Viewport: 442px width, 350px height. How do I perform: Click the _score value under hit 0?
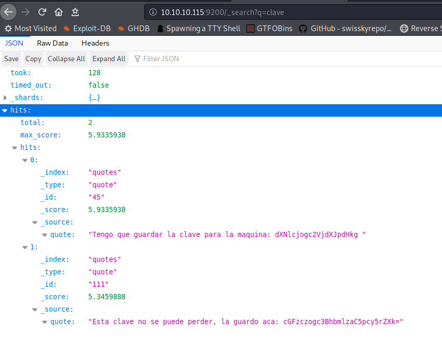coord(107,209)
